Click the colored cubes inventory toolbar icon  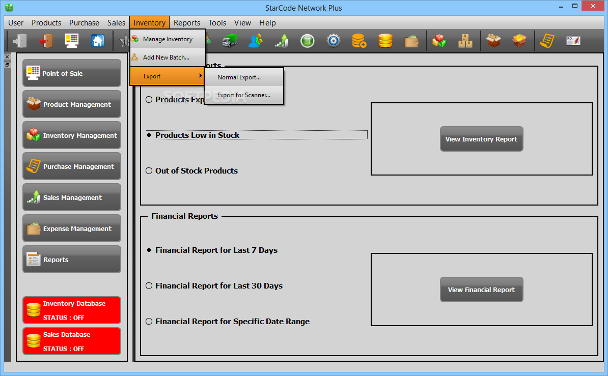tap(439, 41)
